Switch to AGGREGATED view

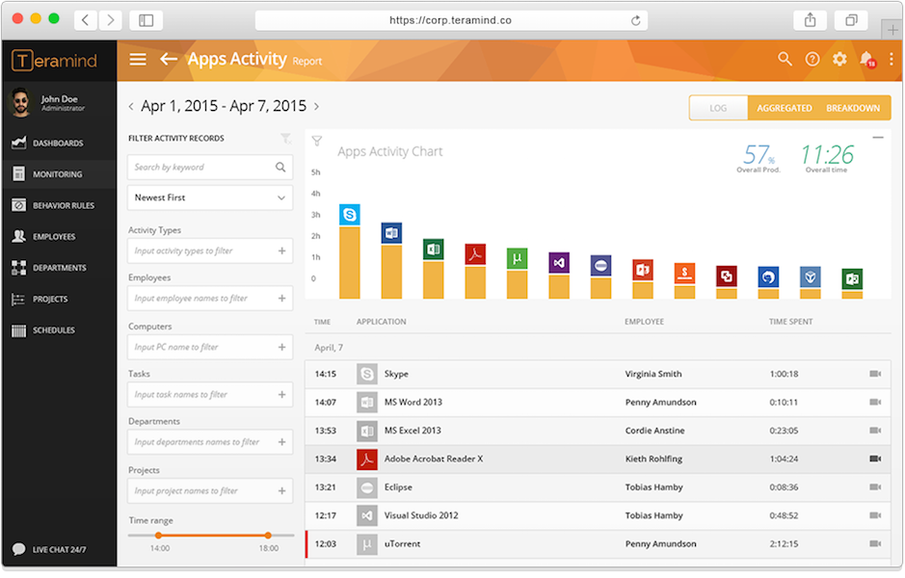click(785, 108)
